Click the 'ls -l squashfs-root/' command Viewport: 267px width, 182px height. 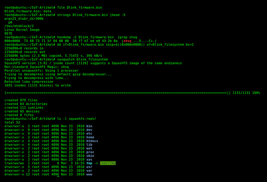[76, 119]
